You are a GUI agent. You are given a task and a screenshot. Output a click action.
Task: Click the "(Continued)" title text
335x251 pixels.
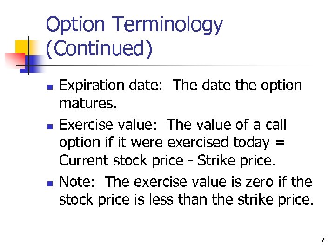click(99, 49)
